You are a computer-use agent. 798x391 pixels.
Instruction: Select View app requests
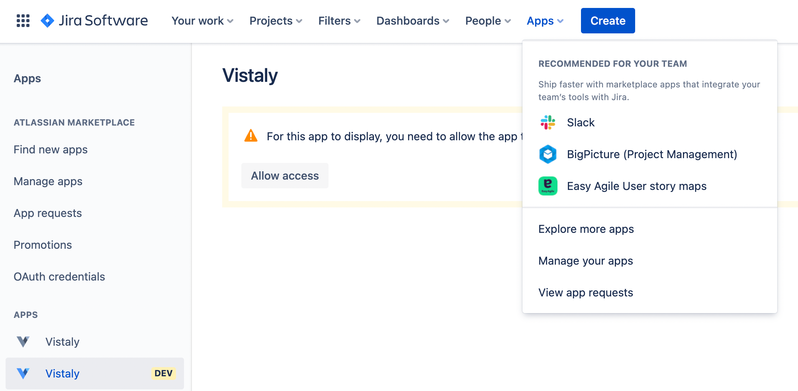click(650, 292)
